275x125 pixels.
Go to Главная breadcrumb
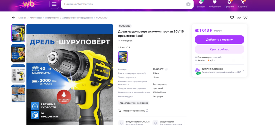(22, 18)
